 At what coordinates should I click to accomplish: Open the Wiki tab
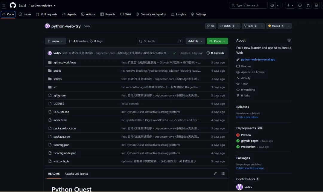(x=125, y=14)
